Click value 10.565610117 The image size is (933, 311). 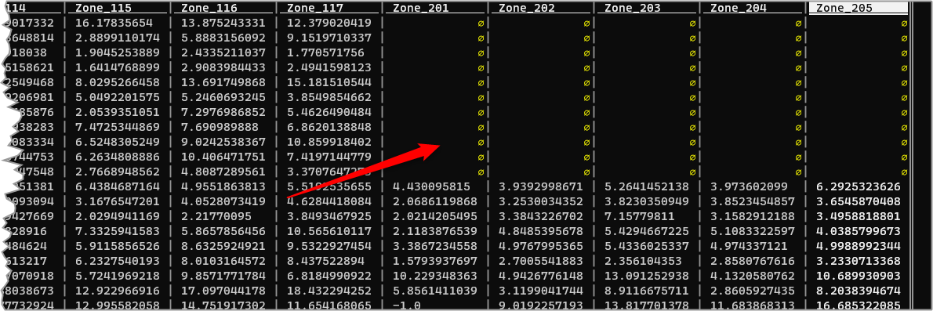pyautogui.click(x=329, y=231)
